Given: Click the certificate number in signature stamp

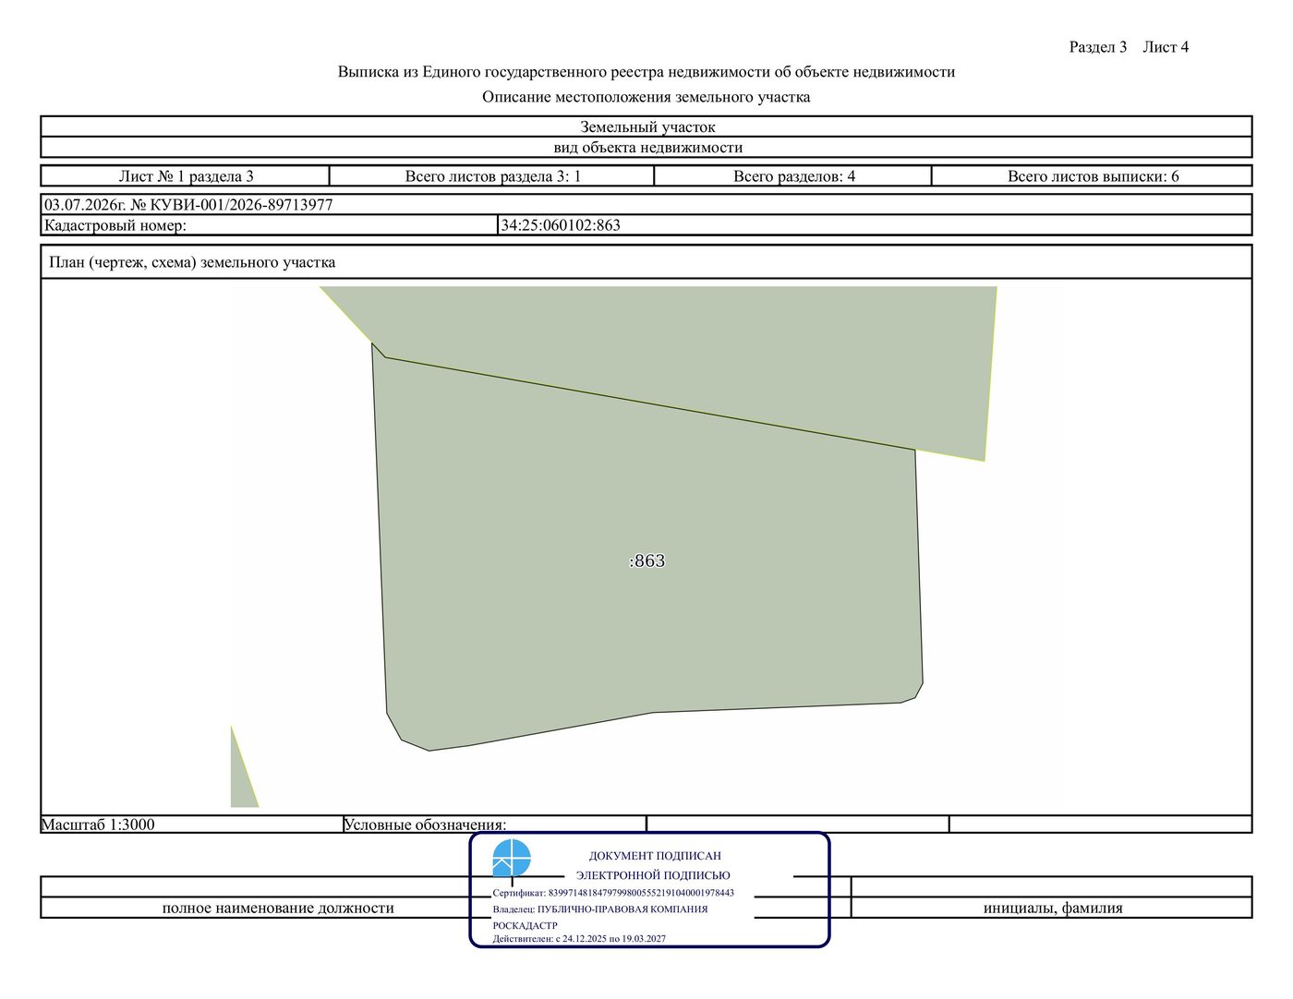Looking at the screenshot, I should (641, 893).
